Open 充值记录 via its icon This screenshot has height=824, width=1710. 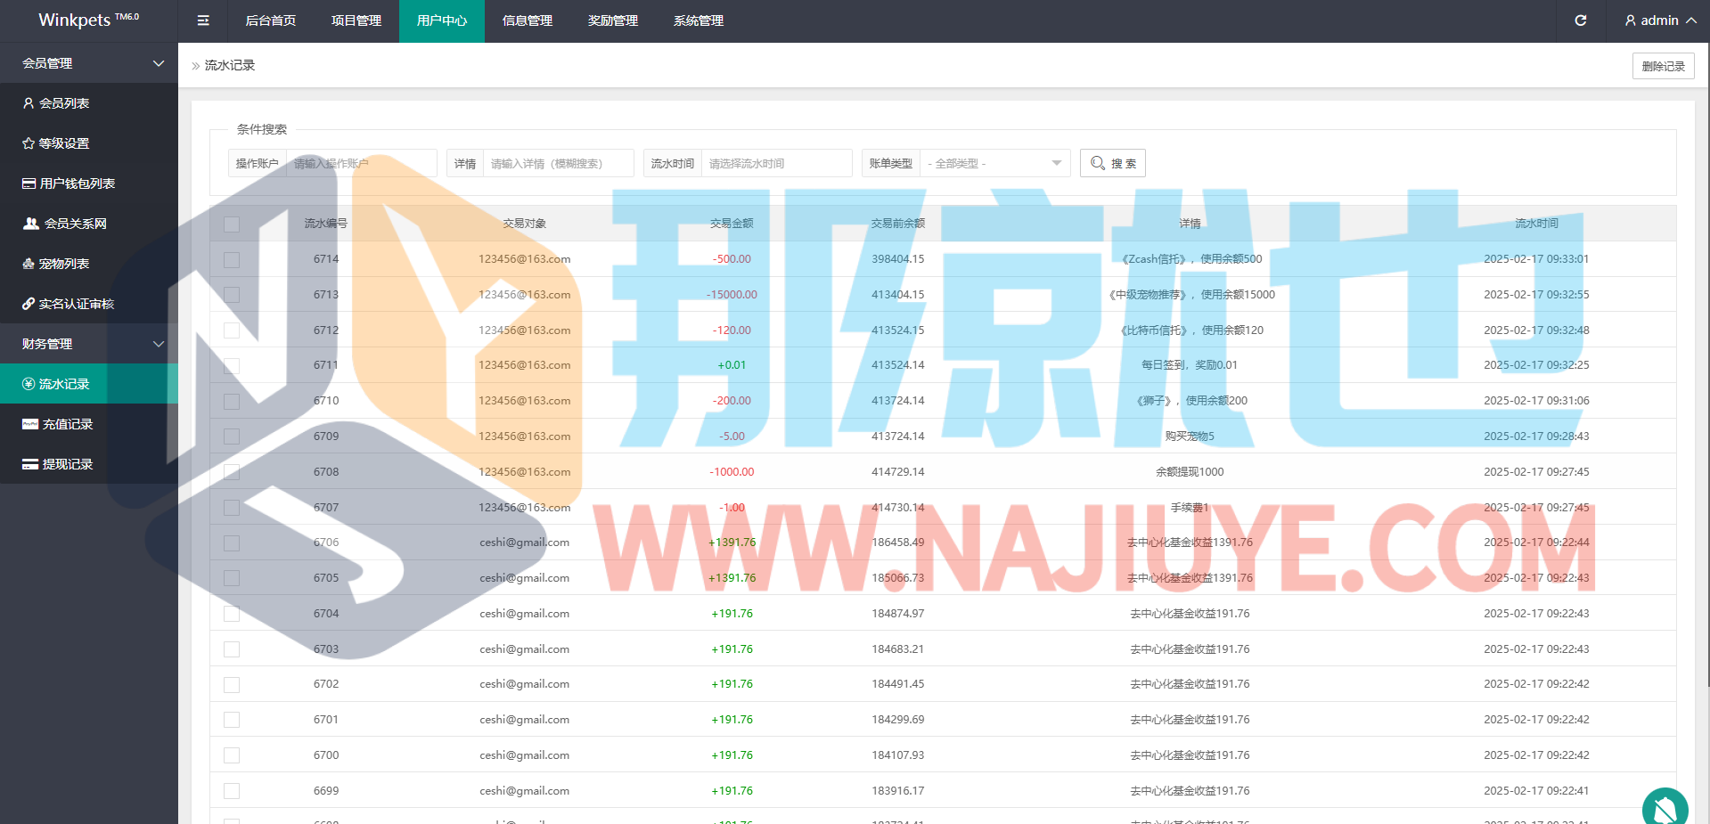point(30,424)
